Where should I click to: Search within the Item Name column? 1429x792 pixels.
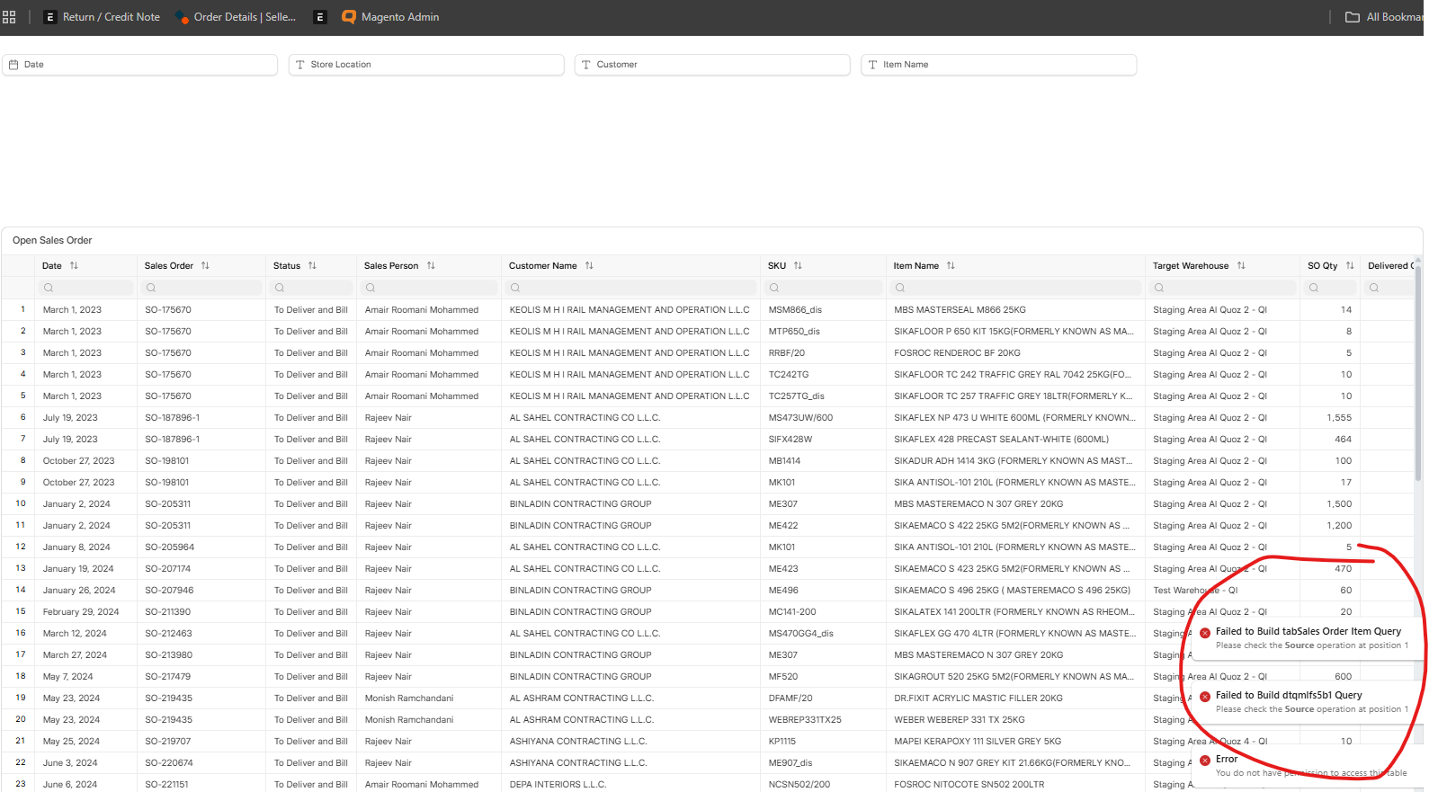(1015, 288)
